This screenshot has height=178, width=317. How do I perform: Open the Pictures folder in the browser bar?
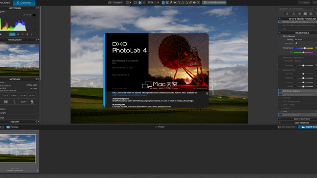(x=13, y=127)
